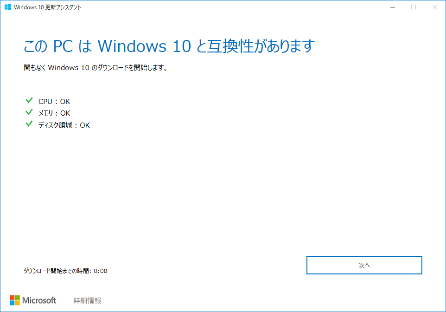Click the four-color Microsoft squares icon

15,300
